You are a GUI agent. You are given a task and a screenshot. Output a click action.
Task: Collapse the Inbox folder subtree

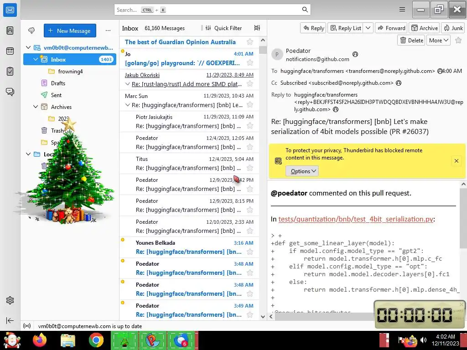coord(36,60)
